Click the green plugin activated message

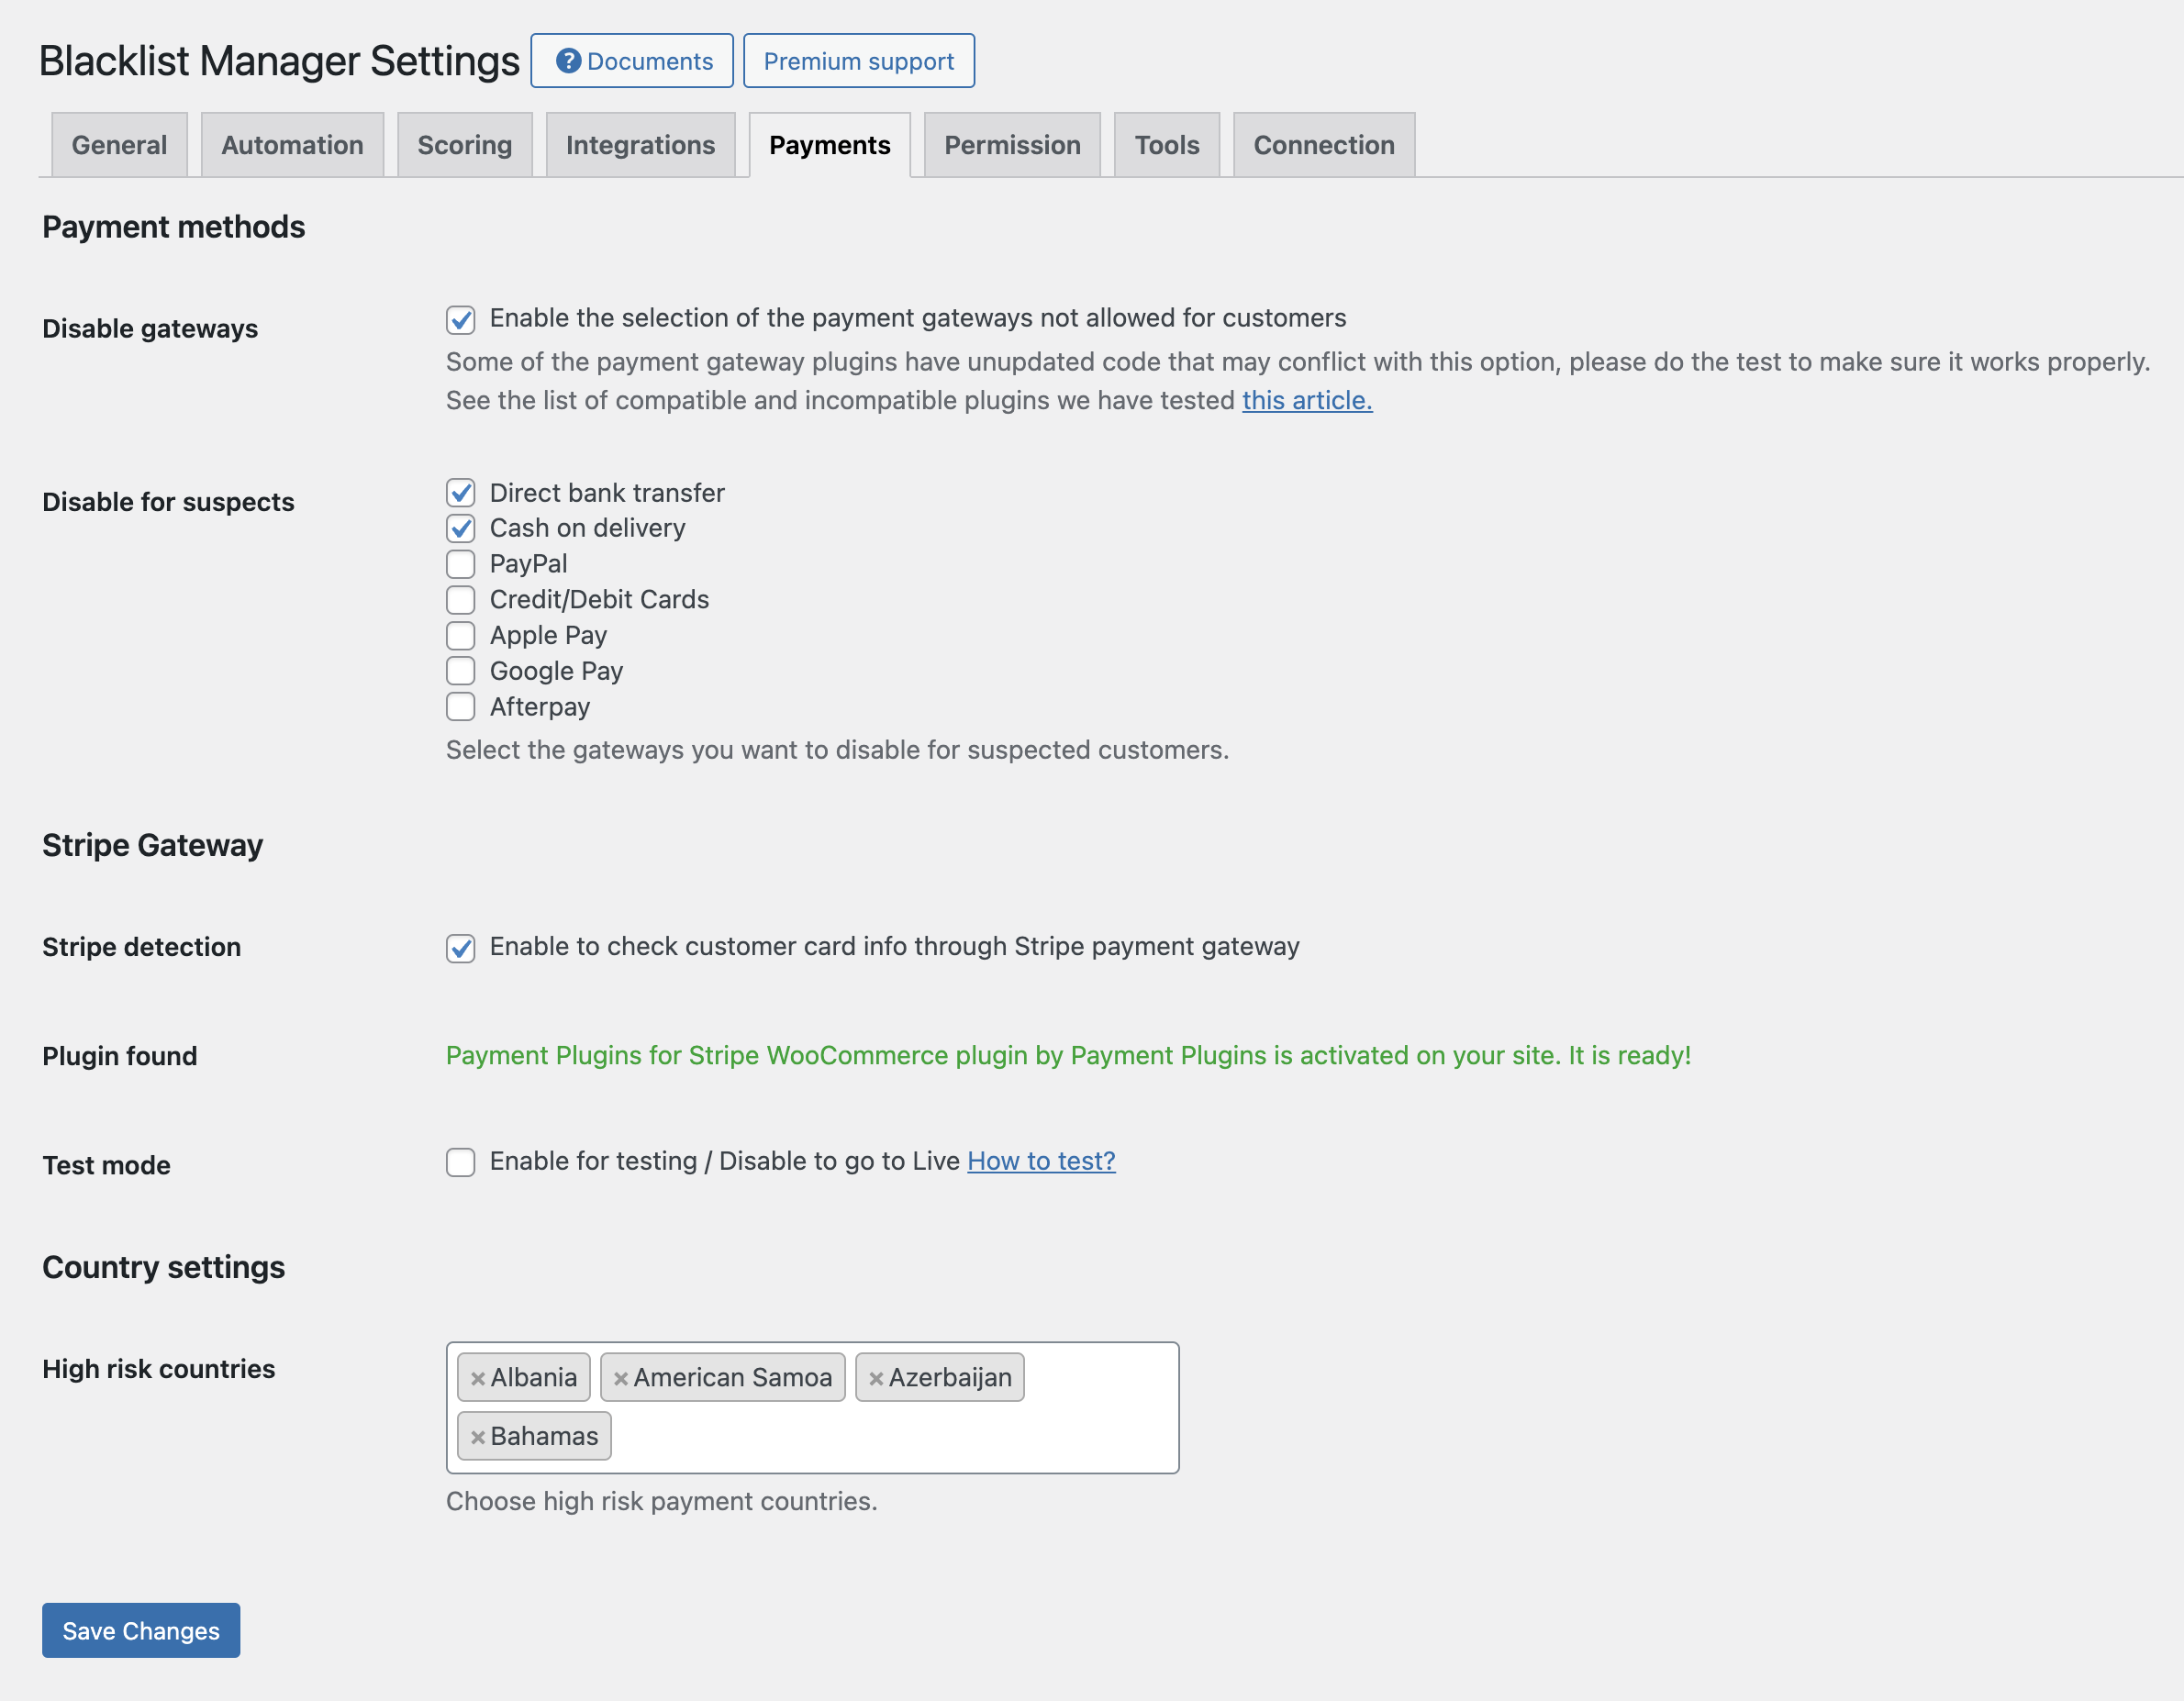pos(1068,1056)
